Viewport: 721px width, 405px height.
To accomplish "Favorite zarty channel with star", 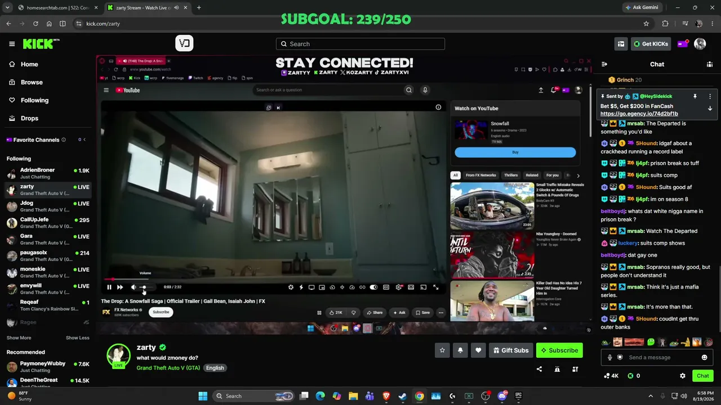I will click(x=442, y=350).
